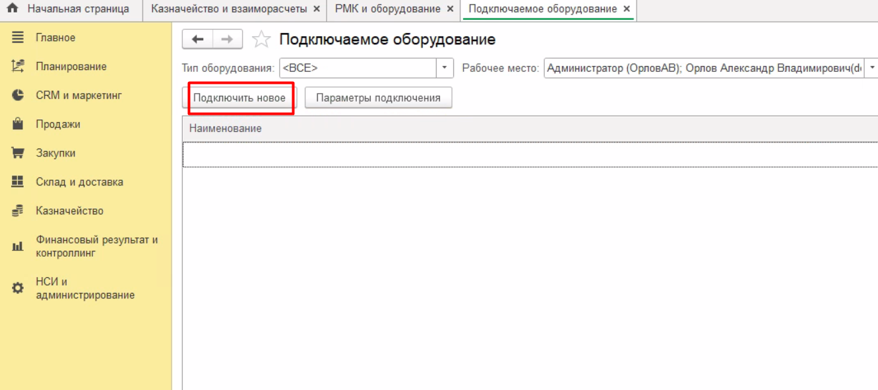Screen dimensions: 878x390
Task: Go forward with the right arrow button
Action: pos(227,40)
